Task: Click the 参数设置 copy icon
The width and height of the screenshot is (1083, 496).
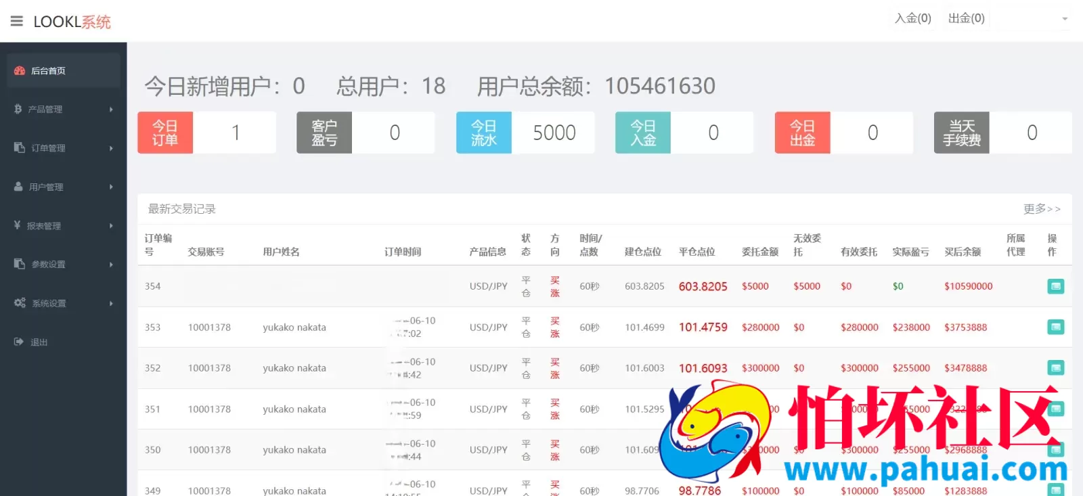Action: [x=20, y=264]
